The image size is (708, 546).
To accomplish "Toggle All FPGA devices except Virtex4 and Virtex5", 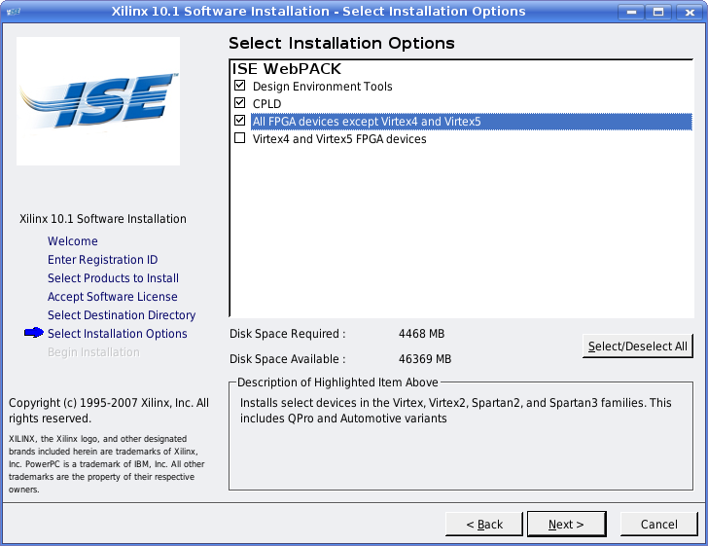I will [240, 121].
